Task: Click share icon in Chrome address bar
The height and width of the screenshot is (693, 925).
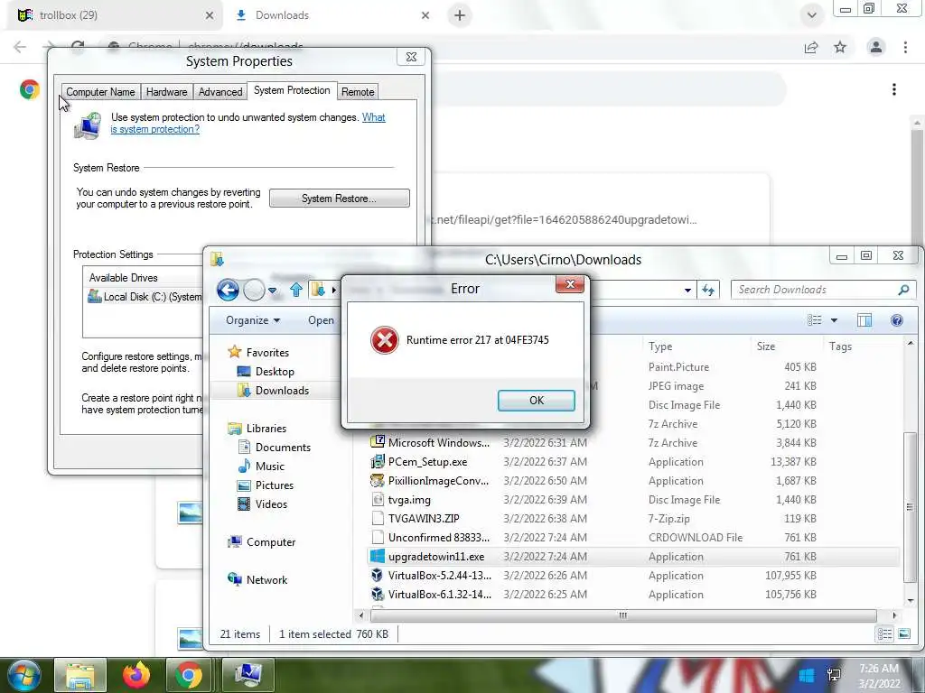Action: pos(811,47)
